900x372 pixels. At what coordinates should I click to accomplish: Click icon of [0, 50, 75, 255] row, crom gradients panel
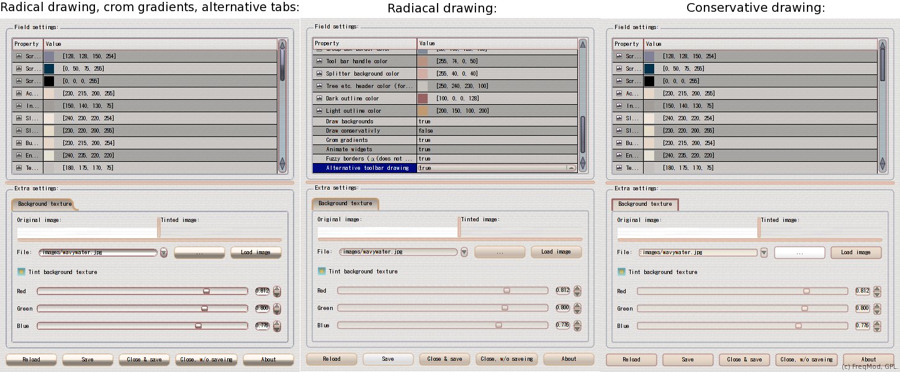[x=19, y=69]
